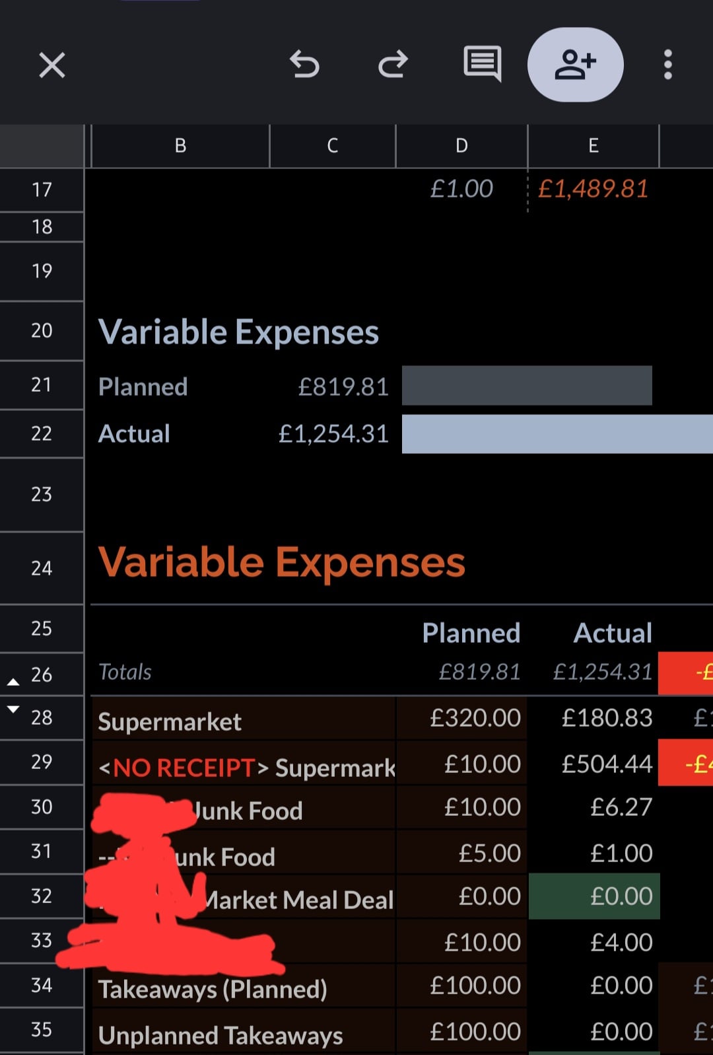Open the three-dot overflow menu

tap(667, 65)
